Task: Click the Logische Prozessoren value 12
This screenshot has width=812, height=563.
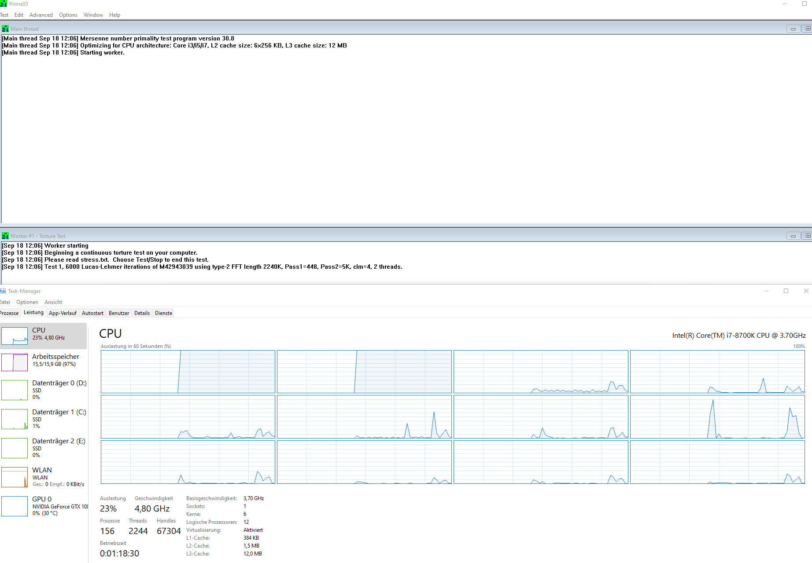Action: click(x=246, y=522)
